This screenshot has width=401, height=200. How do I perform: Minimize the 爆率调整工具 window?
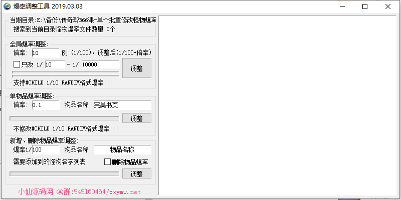pos(342,6)
